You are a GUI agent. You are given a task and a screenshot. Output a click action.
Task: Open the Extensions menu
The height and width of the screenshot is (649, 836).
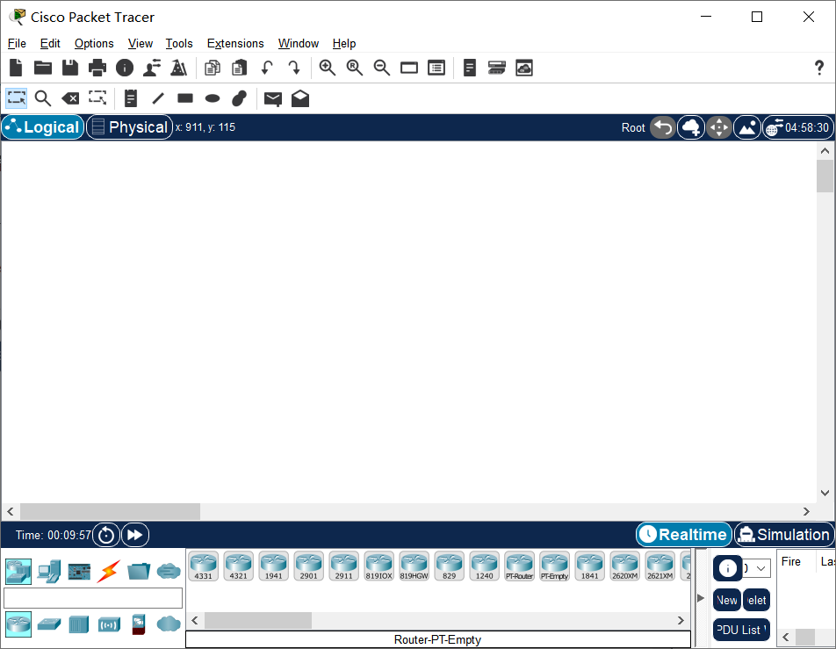pyautogui.click(x=235, y=43)
